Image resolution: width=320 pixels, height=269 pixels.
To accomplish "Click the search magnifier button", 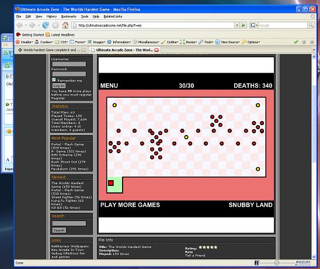I will [311, 25].
